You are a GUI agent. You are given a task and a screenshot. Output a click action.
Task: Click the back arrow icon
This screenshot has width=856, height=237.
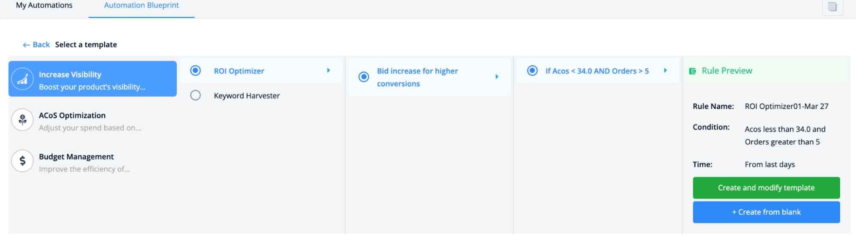[27, 45]
